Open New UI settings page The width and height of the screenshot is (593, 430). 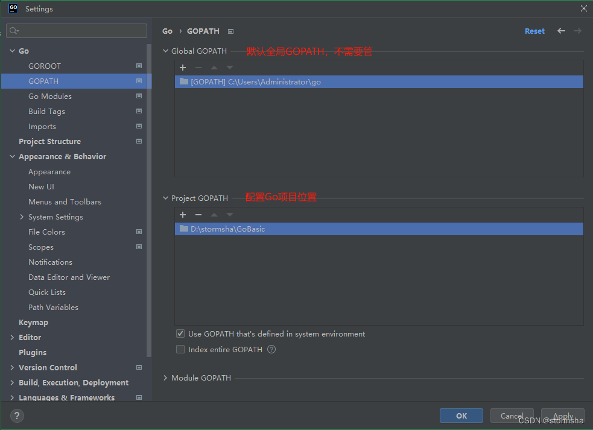pos(41,186)
